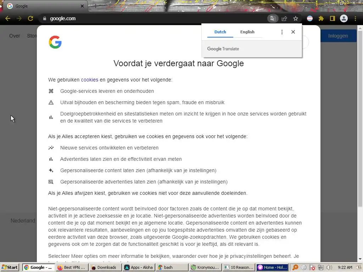
Task: Click sparkle icon beside Gepersonaliseerde content
Action: pyautogui.click(x=51, y=170)
